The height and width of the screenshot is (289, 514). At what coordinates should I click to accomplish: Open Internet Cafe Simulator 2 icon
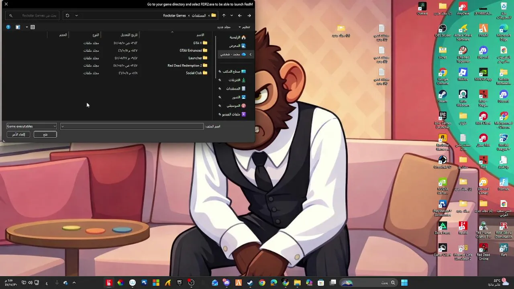463,252
